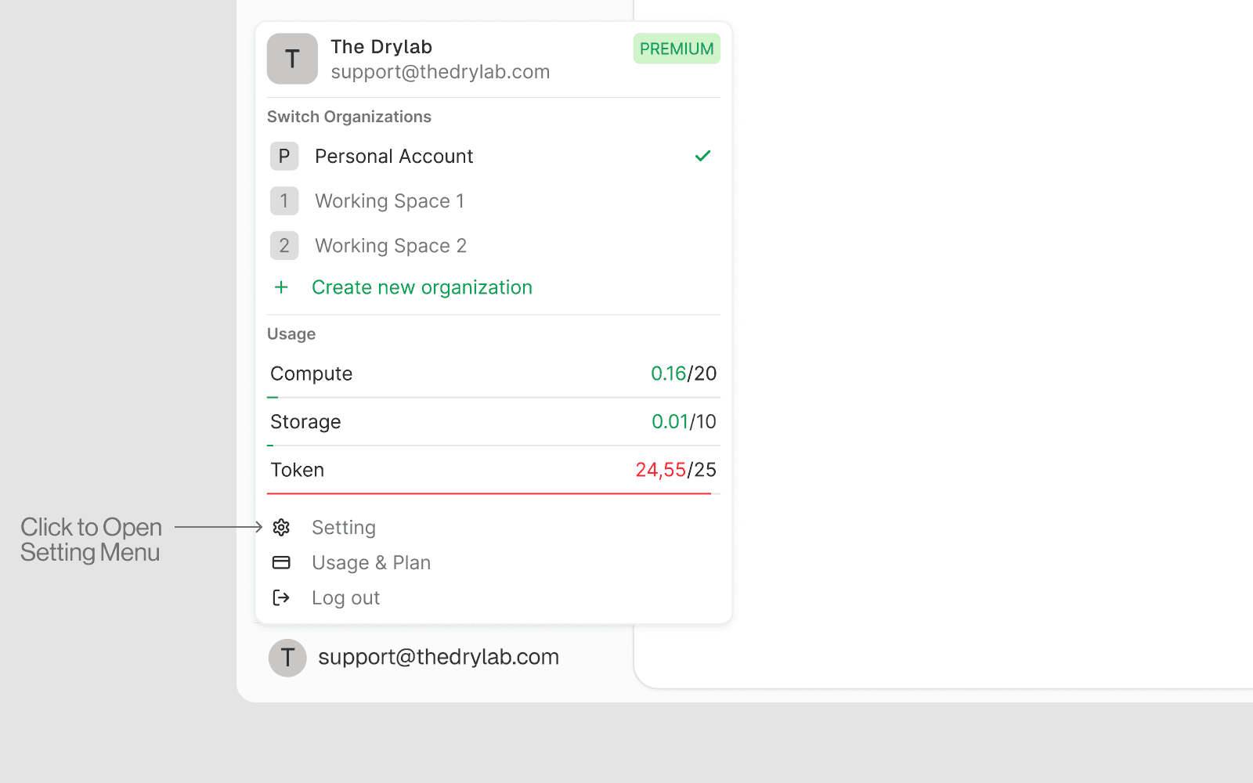Click the round T avatar in the sidebar footer
1253x783 pixels.
(x=287, y=658)
